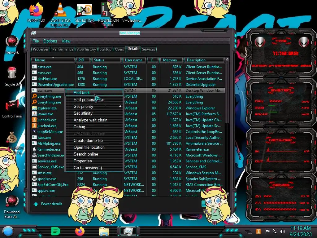The height and width of the screenshot is (238, 317).
Task: Switch to the Performance tab
Action: pos(63,49)
